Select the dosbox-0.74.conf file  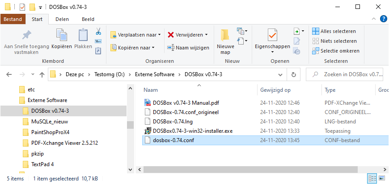(x=265, y=140)
